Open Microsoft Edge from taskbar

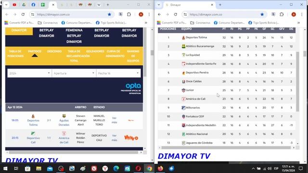point(116,169)
